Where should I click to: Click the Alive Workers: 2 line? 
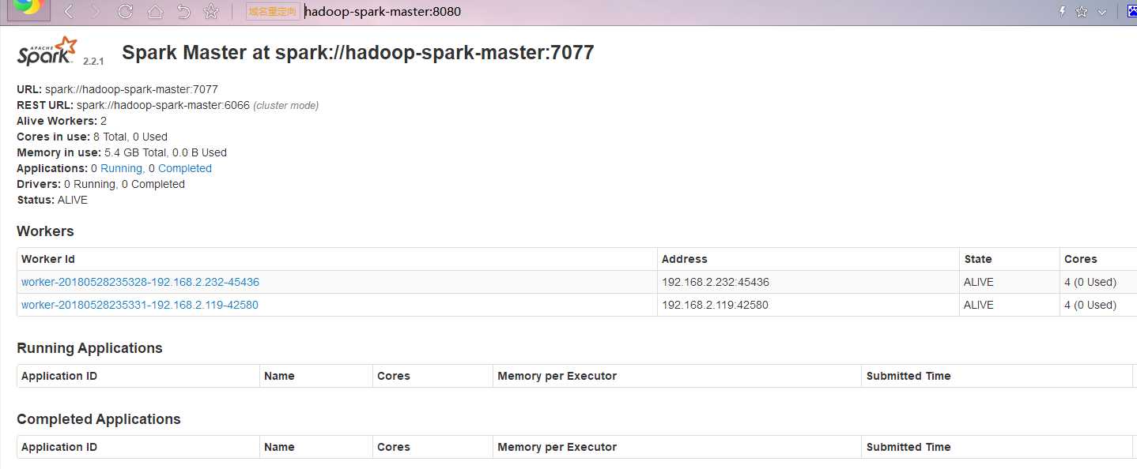[62, 121]
